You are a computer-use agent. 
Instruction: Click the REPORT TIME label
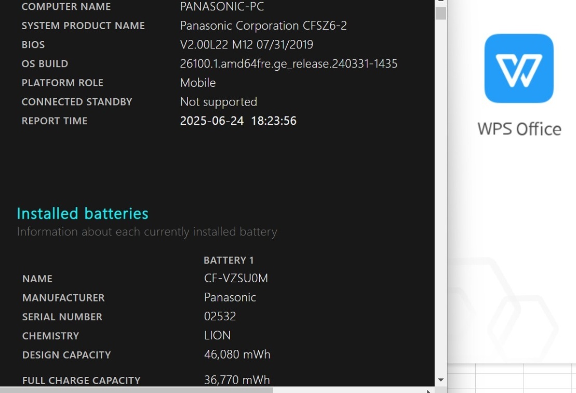point(55,121)
